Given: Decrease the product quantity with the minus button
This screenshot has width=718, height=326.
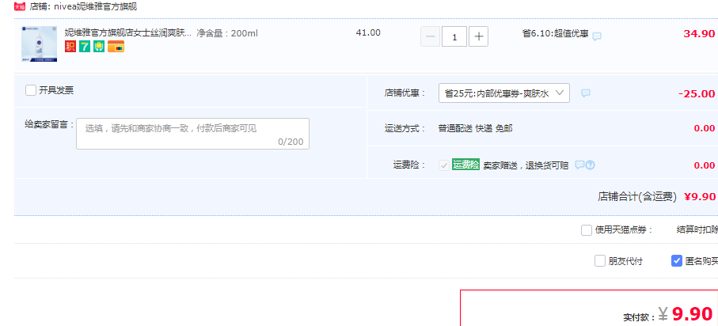Looking at the screenshot, I should pos(431,36).
